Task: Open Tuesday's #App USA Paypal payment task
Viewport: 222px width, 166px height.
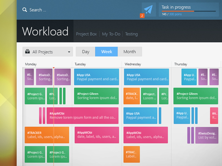Action: (x=96, y=77)
